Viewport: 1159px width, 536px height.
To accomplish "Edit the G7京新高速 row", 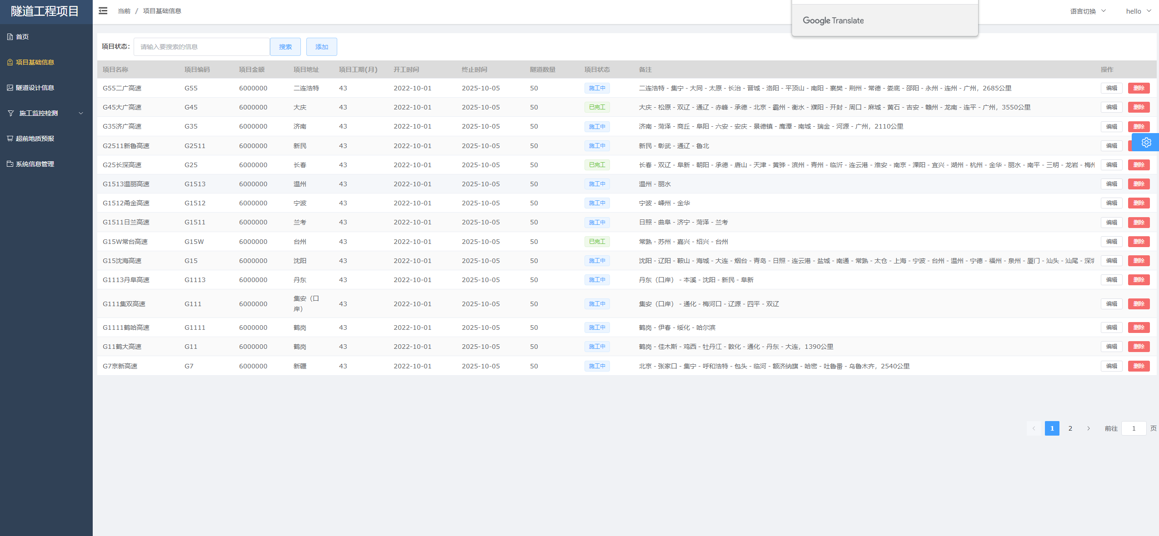I will 1112,366.
